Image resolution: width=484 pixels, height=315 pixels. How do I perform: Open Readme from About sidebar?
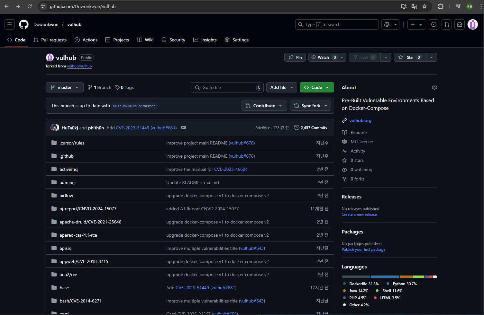click(x=359, y=132)
